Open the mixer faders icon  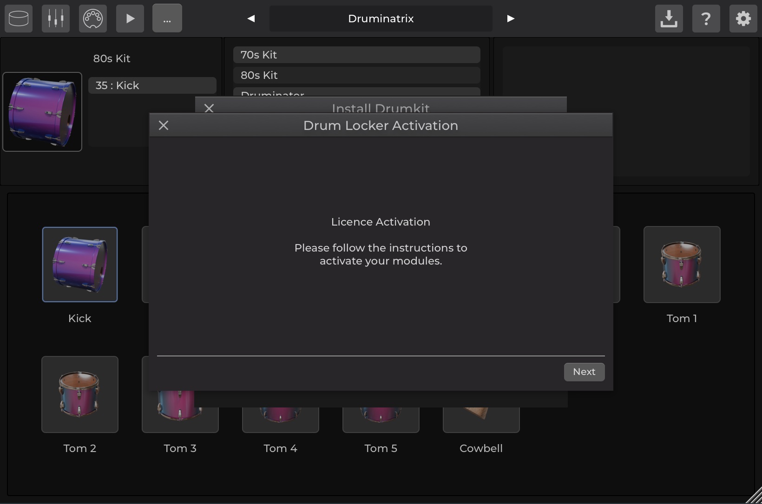[56, 19]
